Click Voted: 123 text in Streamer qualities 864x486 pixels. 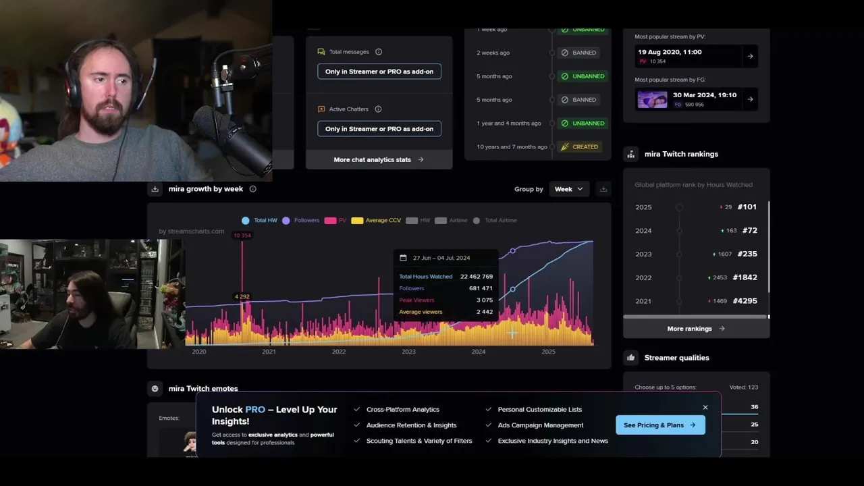click(744, 387)
